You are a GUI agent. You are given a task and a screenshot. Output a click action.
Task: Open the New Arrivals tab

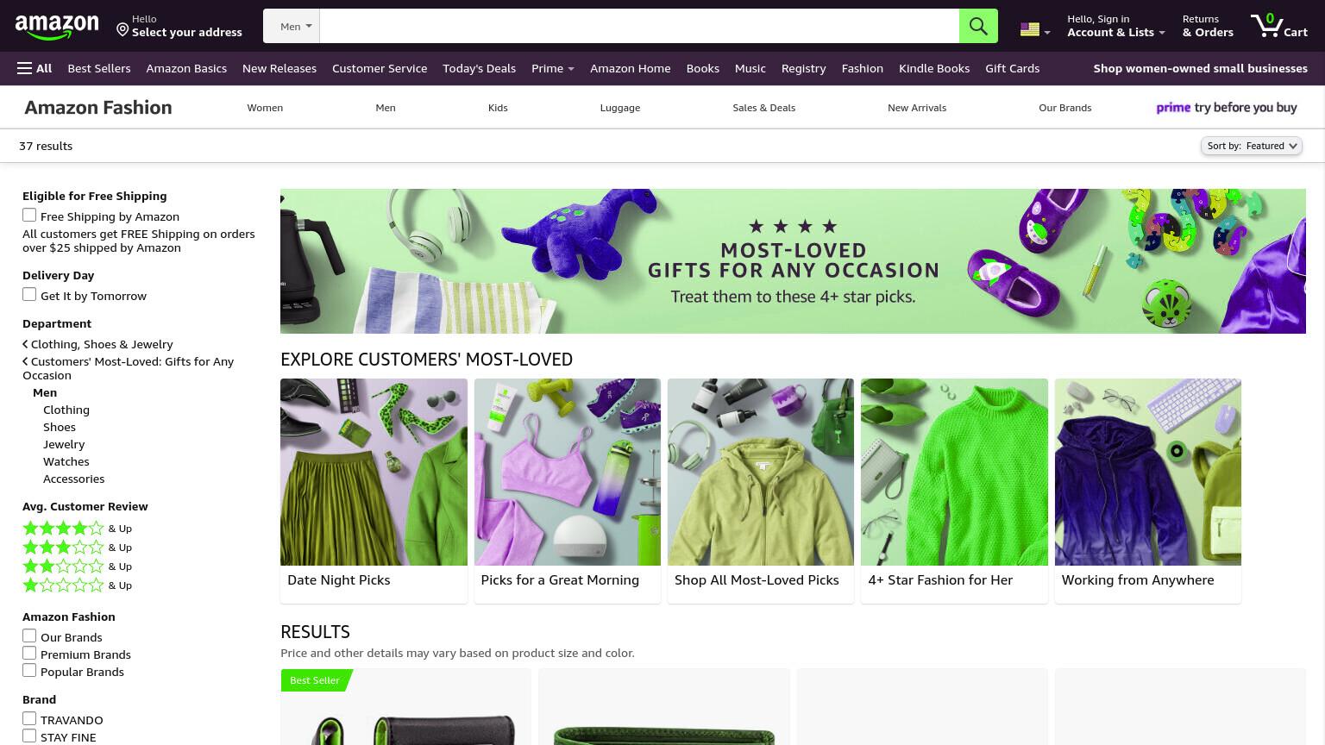click(x=917, y=108)
